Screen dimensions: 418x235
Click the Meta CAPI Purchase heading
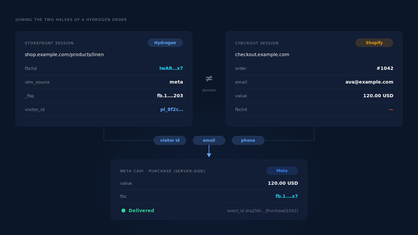163,171
